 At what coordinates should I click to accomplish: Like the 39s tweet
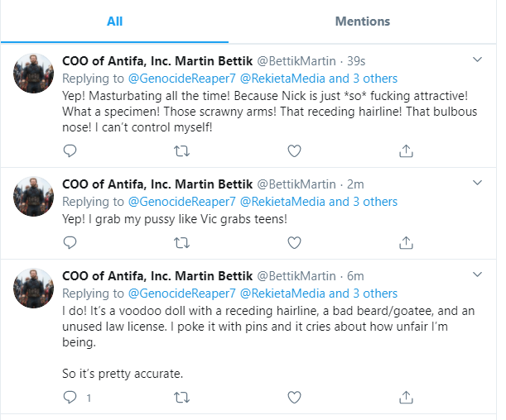(294, 150)
